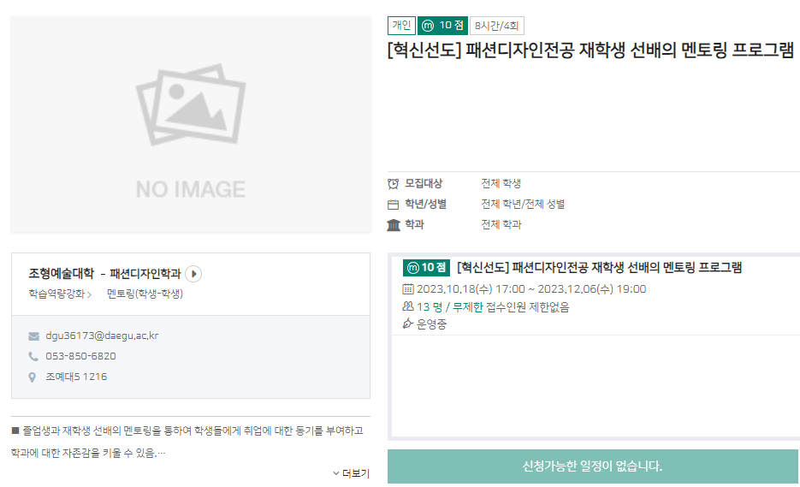Image resolution: width=800 pixels, height=487 pixels.
Task: Click the envelope email icon
Action: 33,336
